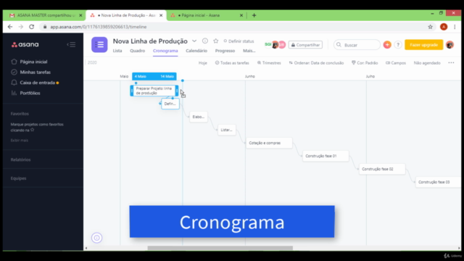Close the Nova Linha de Produção browser tab
This screenshot has width=464, height=261.
161,15
